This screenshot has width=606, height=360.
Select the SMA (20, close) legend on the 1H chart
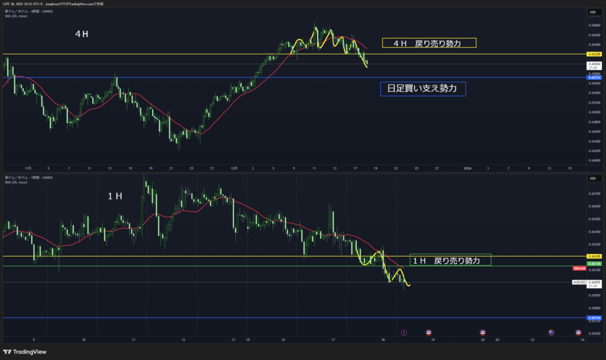pos(15,182)
